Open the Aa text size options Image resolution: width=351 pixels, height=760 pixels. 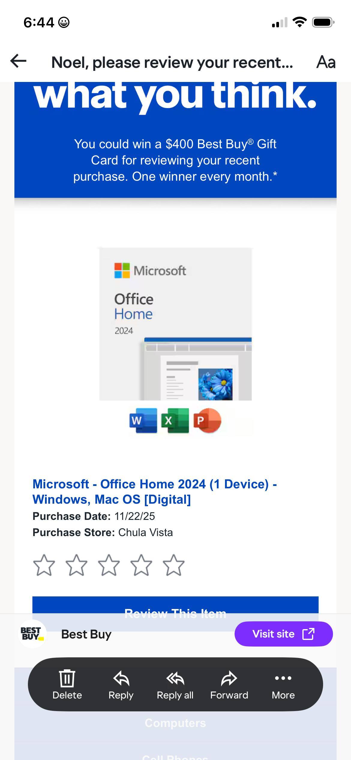coord(326,62)
